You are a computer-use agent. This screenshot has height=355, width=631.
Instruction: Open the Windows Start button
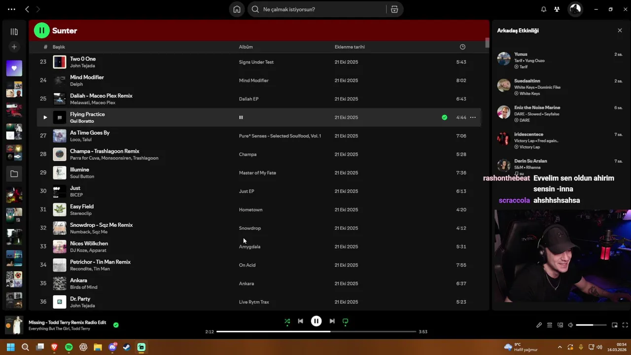10,347
